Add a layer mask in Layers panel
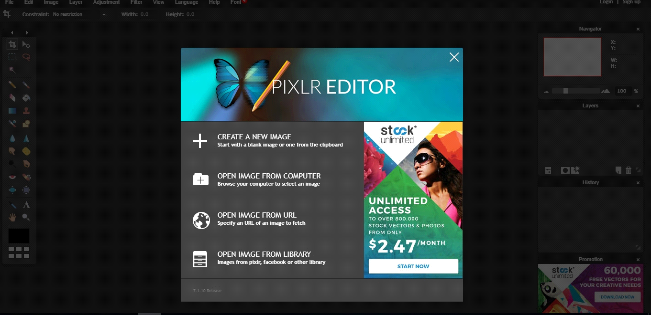This screenshot has height=315, width=651. pyautogui.click(x=565, y=170)
